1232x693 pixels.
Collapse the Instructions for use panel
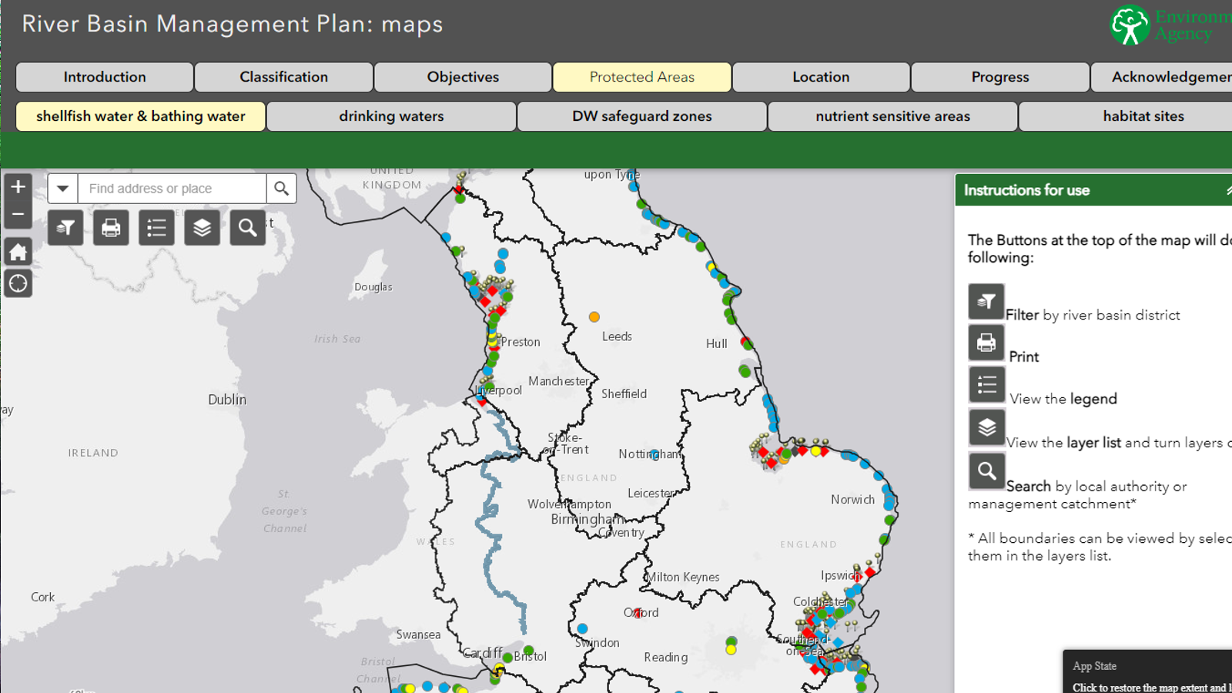1227,190
